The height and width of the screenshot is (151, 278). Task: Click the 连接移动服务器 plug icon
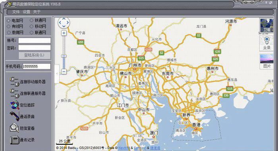pyautogui.click(x=15, y=82)
